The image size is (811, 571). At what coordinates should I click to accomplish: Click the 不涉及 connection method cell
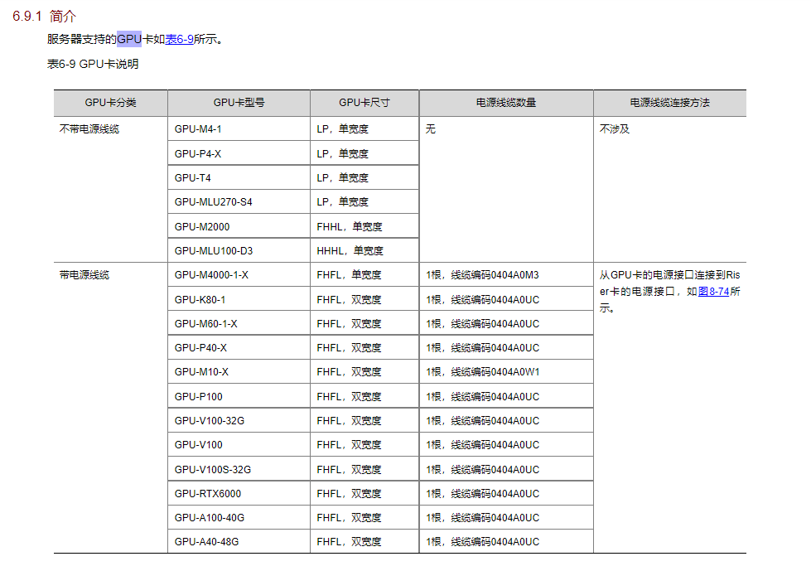(670, 189)
